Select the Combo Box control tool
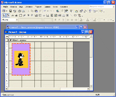The height and width of the screenshot is (97, 116). pos(36,15)
